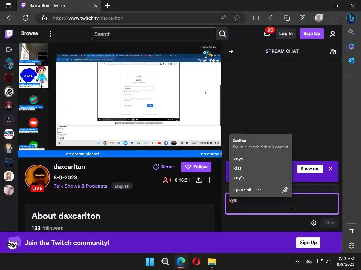361x270 pixels.
Task: Collapse the stream chat panel
Action: (x=230, y=51)
